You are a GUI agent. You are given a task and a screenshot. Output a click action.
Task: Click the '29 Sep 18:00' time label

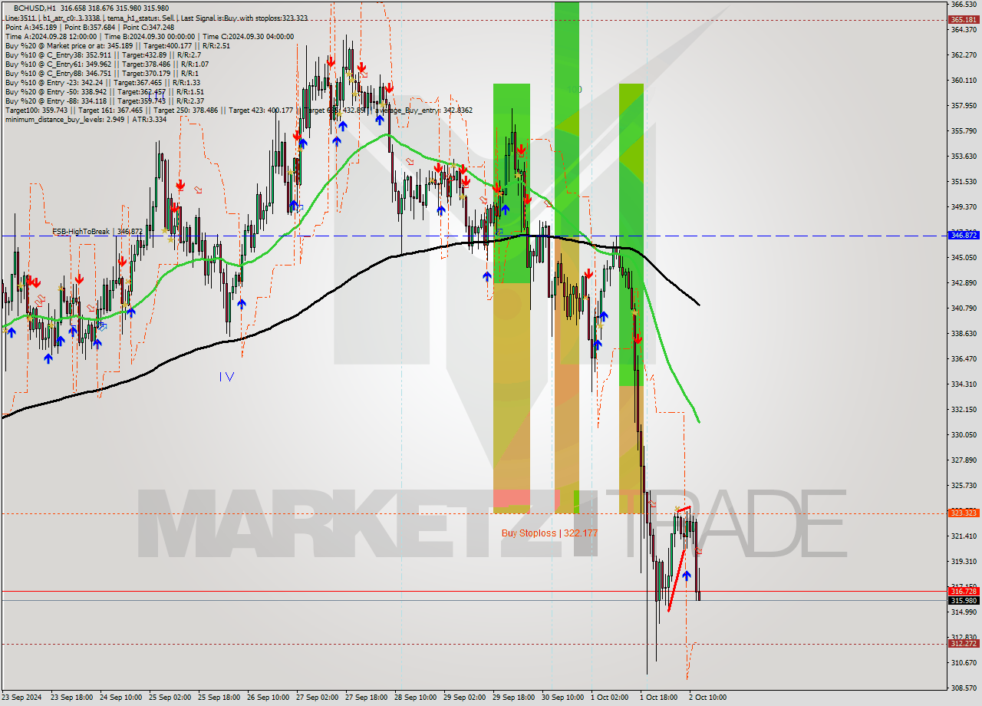[515, 698]
